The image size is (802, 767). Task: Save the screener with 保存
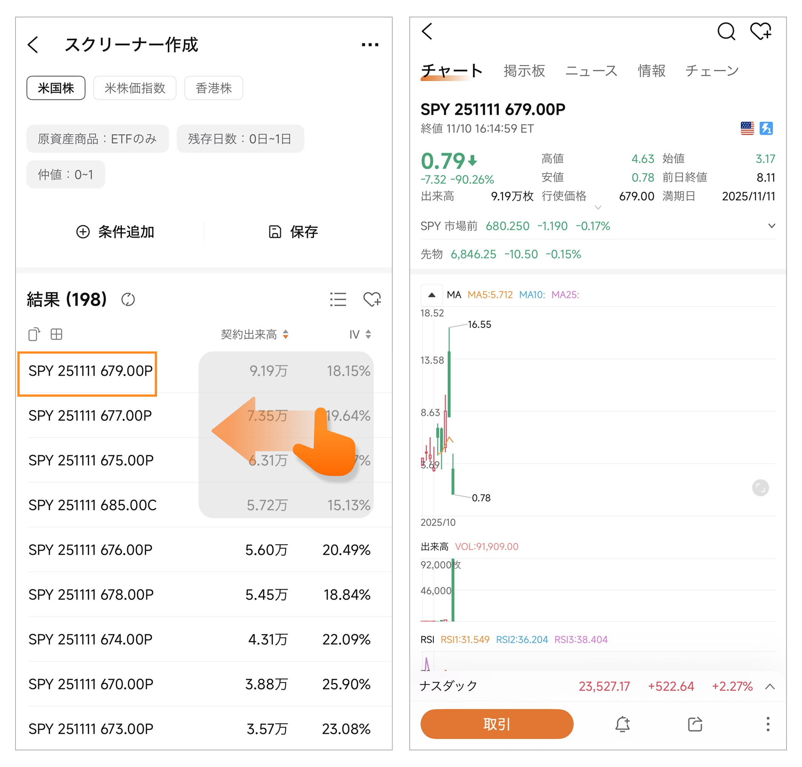293,232
